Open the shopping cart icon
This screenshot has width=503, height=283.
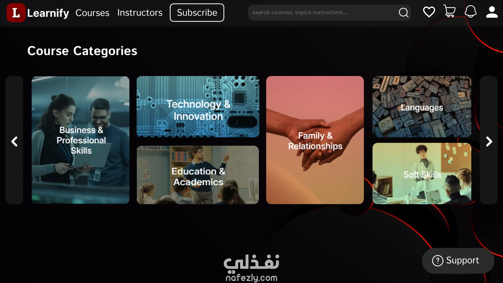[x=450, y=11]
